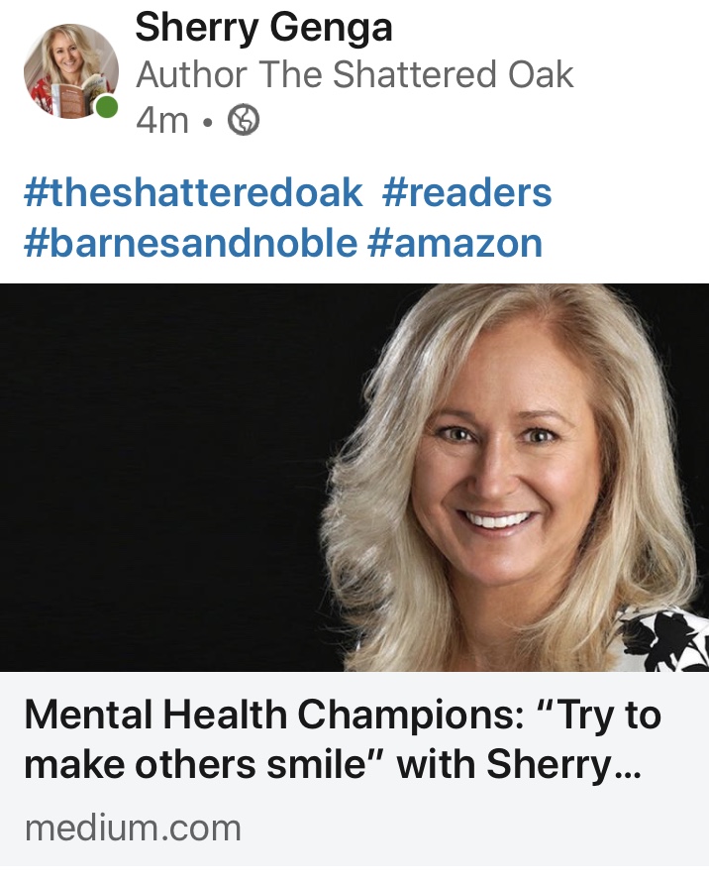Click the 4m post timestamp

click(x=162, y=120)
